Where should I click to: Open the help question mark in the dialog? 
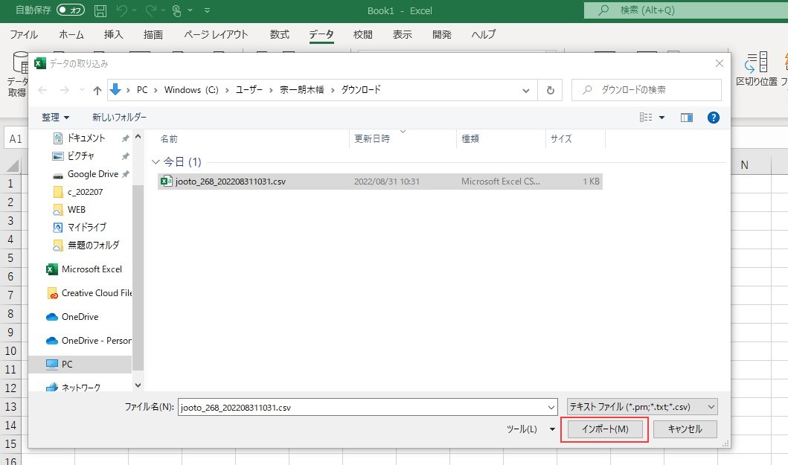point(713,117)
